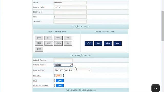Add the ilbc codec
The height and width of the screenshot is (92, 164).
pos(68,43)
